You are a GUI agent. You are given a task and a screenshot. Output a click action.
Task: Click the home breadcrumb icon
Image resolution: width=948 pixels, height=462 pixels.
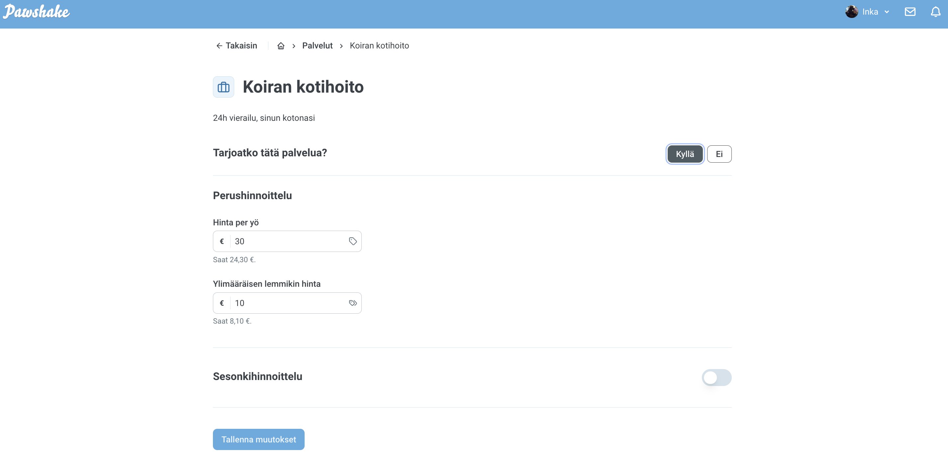[281, 45]
